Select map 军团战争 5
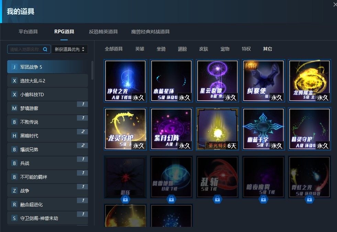This screenshot has height=232, width=337. click(47, 67)
